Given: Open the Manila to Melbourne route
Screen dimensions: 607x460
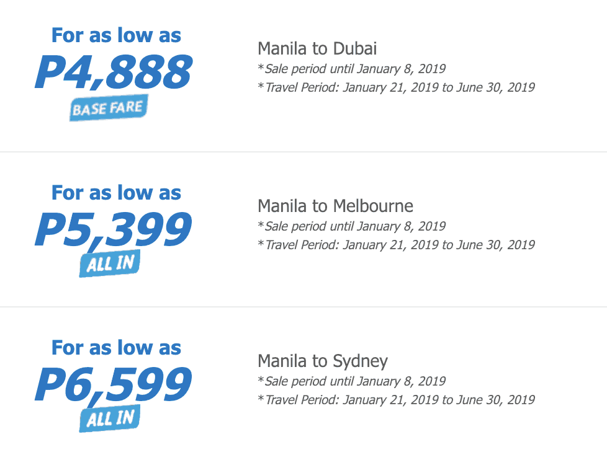Looking at the screenshot, I should click(335, 206).
